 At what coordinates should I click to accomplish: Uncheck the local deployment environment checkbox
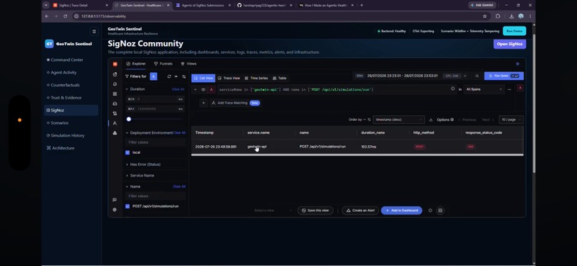127,152
